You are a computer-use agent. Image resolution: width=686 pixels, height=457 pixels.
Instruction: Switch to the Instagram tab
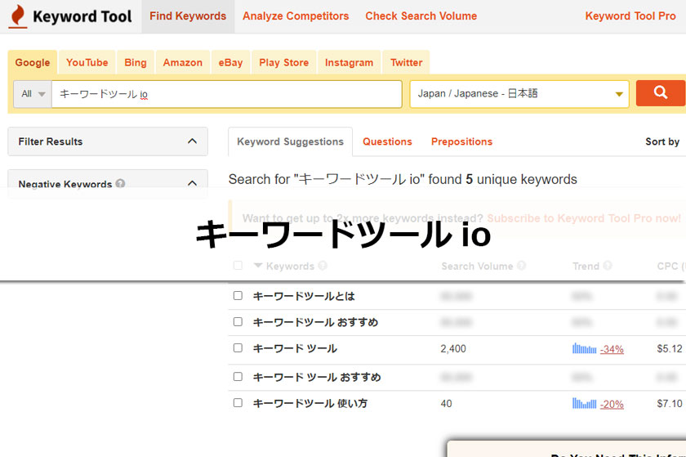(350, 63)
